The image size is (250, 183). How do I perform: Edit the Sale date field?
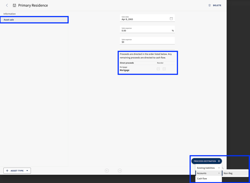click(147, 18)
